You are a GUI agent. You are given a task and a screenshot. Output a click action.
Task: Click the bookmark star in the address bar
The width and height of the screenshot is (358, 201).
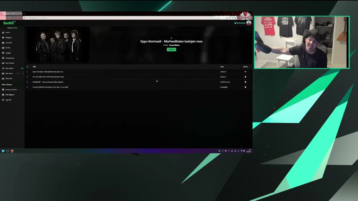(235, 18)
